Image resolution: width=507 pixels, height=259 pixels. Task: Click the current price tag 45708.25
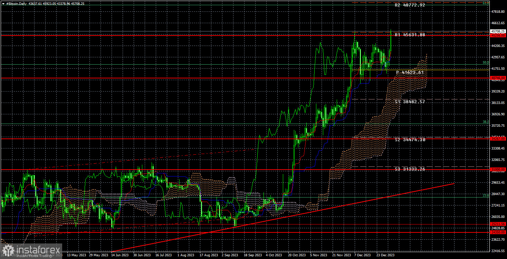(x=498, y=31)
